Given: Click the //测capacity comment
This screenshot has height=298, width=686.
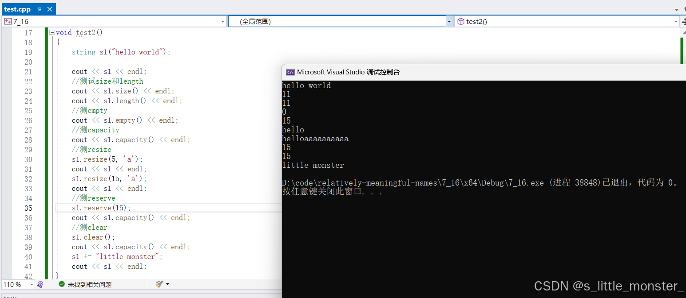Looking at the screenshot, I should [x=95, y=130].
